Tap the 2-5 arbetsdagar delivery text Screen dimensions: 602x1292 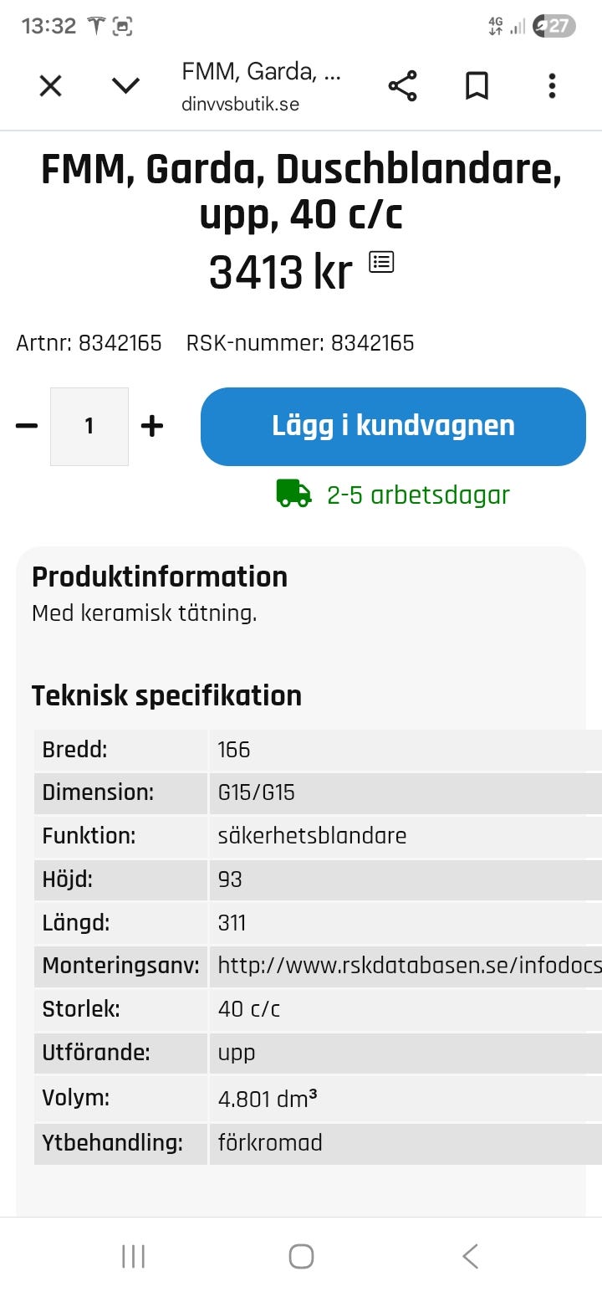[x=416, y=494]
